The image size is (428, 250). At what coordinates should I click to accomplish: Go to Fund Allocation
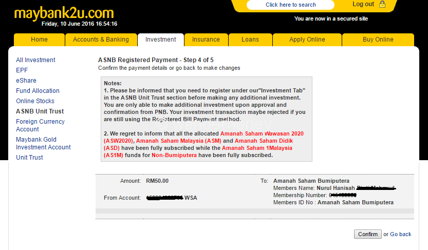38,91
